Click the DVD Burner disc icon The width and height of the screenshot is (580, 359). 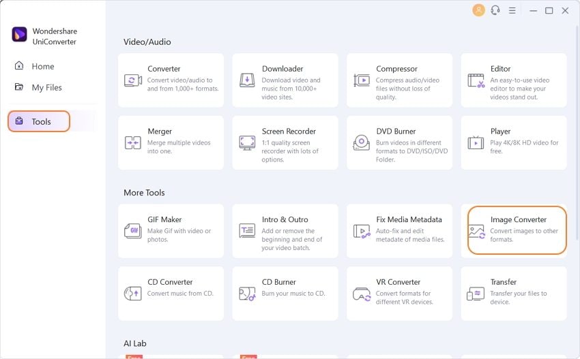362,142
